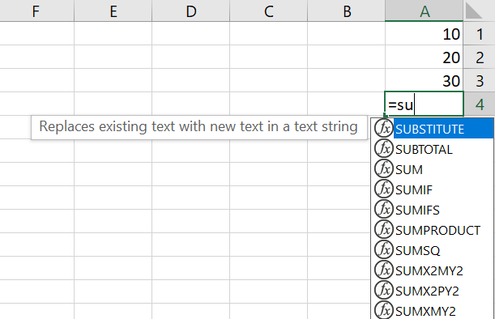Click the fx icon beside SUM
Image resolution: width=495 pixels, height=319 pixels.
click(x=383, y=168)
